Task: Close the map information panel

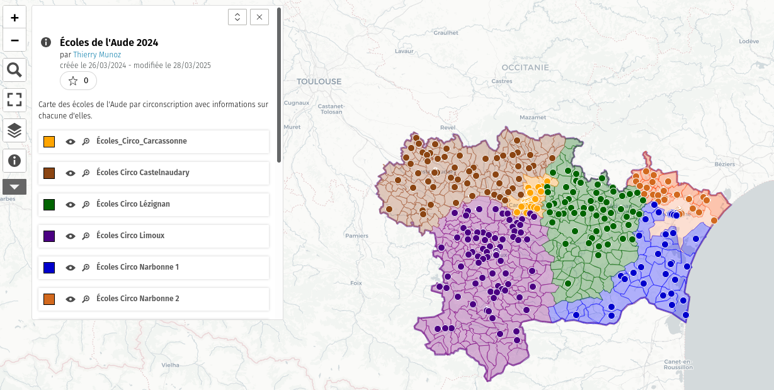Action: pyautogui.click(x=259, y=17)
